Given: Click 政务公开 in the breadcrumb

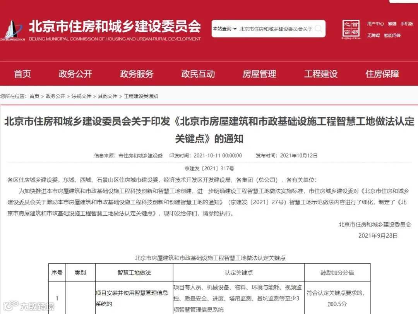Looking at the screenshot, I should (55, 96).
